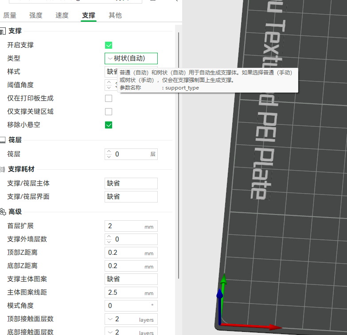Click the 筏层 number input field
Viewport: 347px width, 335px height.
[x=131, y=154]
